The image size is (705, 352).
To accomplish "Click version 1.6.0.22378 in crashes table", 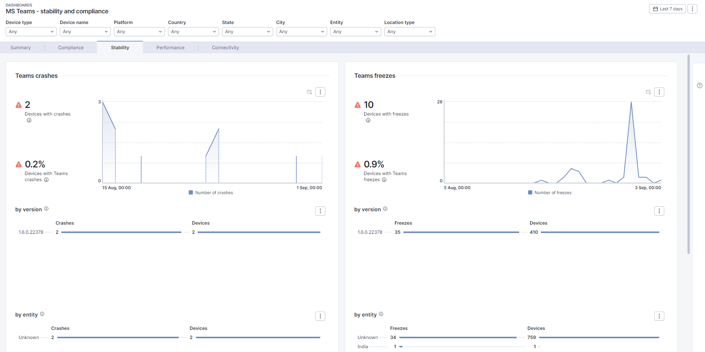I will (31, 232).
